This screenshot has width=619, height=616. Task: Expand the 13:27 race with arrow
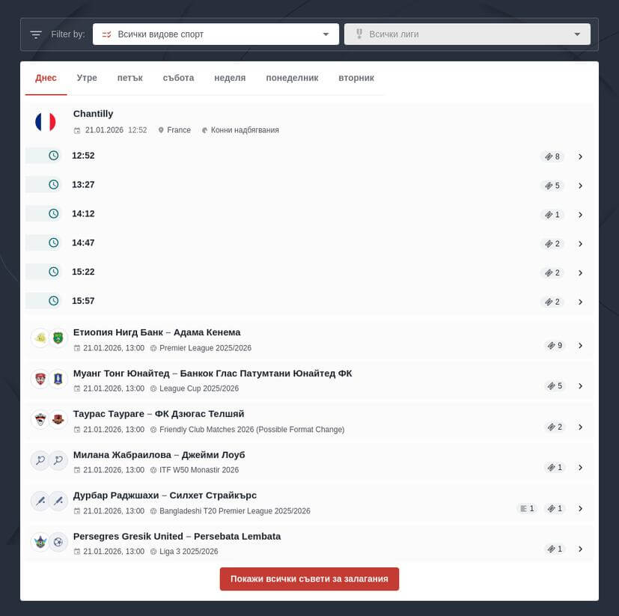(580, 186)
